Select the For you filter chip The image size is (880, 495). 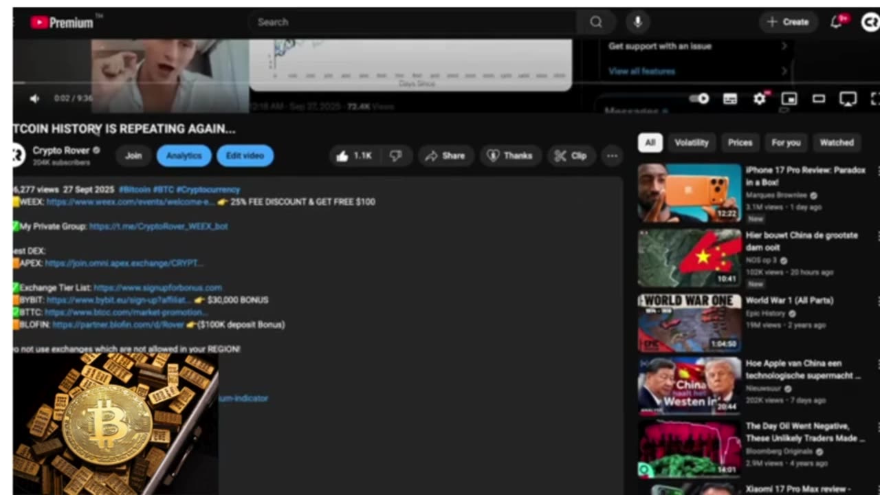click(786, 143)
